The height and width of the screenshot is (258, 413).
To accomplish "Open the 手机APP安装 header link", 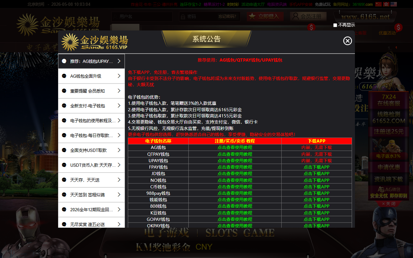I will [x=301, y=5].
